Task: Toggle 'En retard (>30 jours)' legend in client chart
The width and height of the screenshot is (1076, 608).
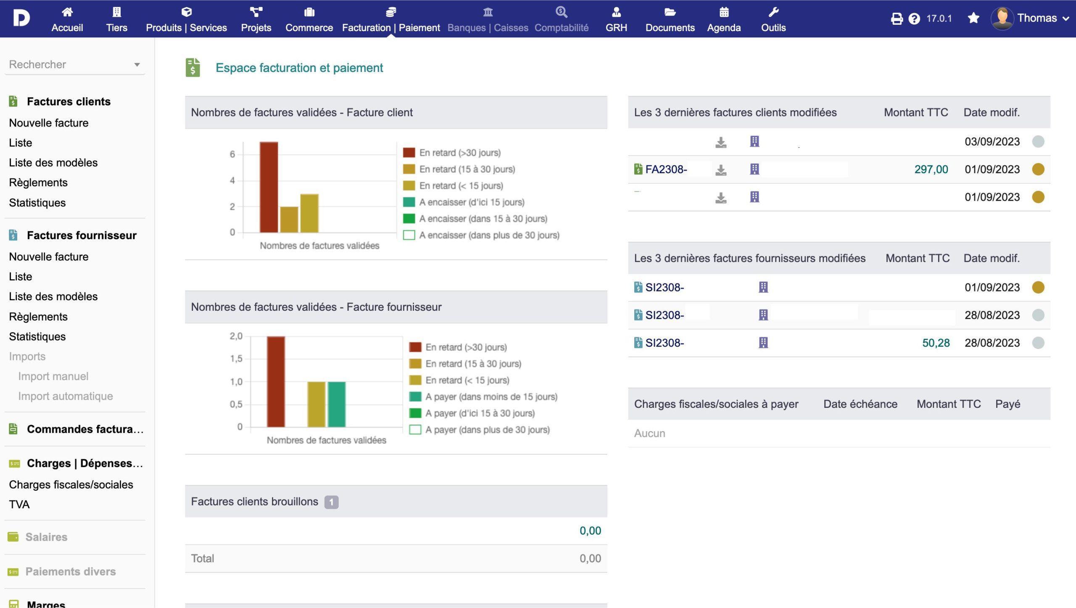Action: [459, 153]
